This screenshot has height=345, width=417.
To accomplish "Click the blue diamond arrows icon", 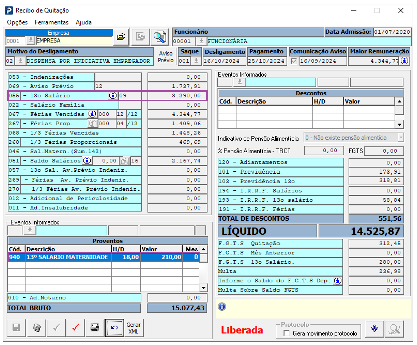I will (374, 329).
